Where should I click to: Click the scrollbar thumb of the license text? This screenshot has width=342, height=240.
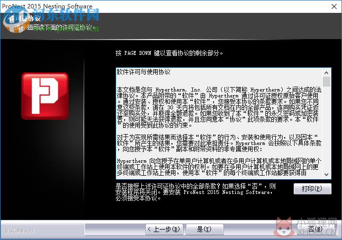pos(326,82)
